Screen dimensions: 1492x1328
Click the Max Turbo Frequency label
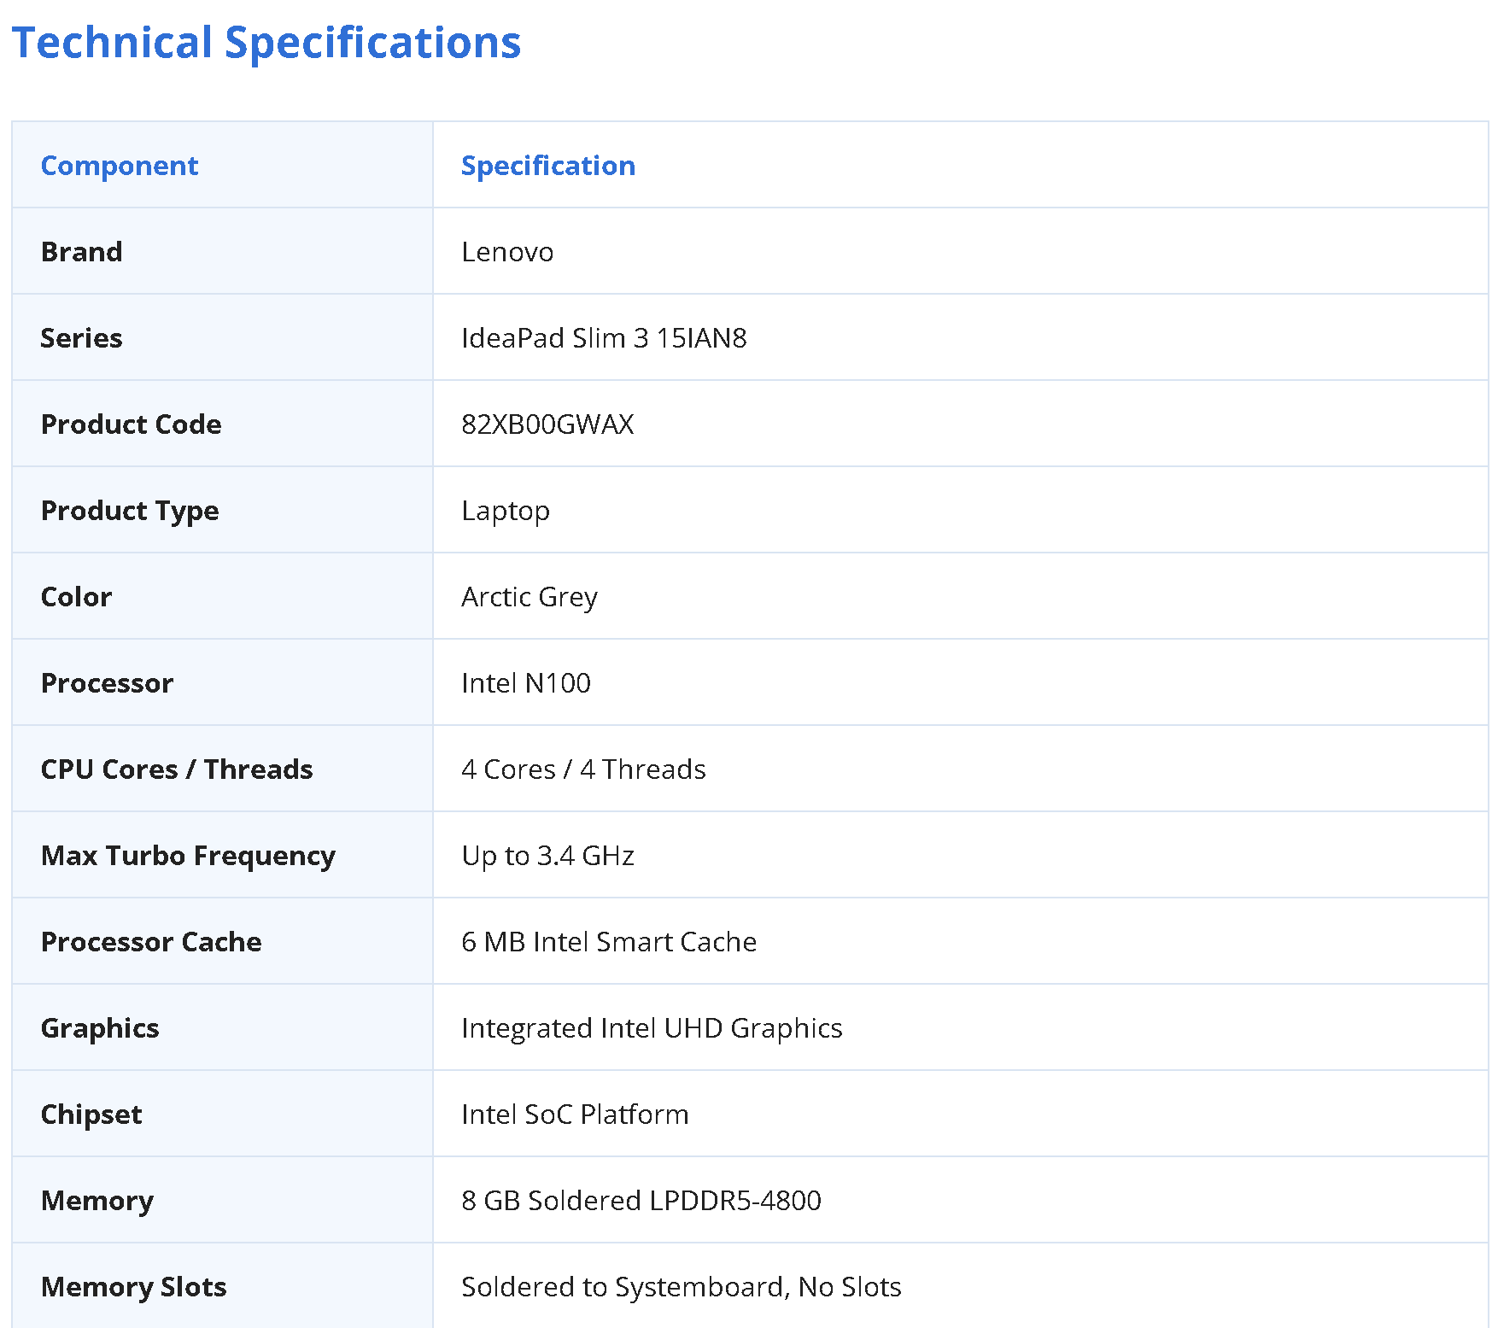click(189, 856)
